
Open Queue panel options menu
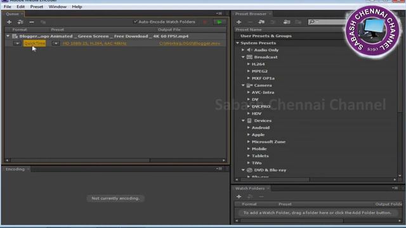[x=219, y=13]
